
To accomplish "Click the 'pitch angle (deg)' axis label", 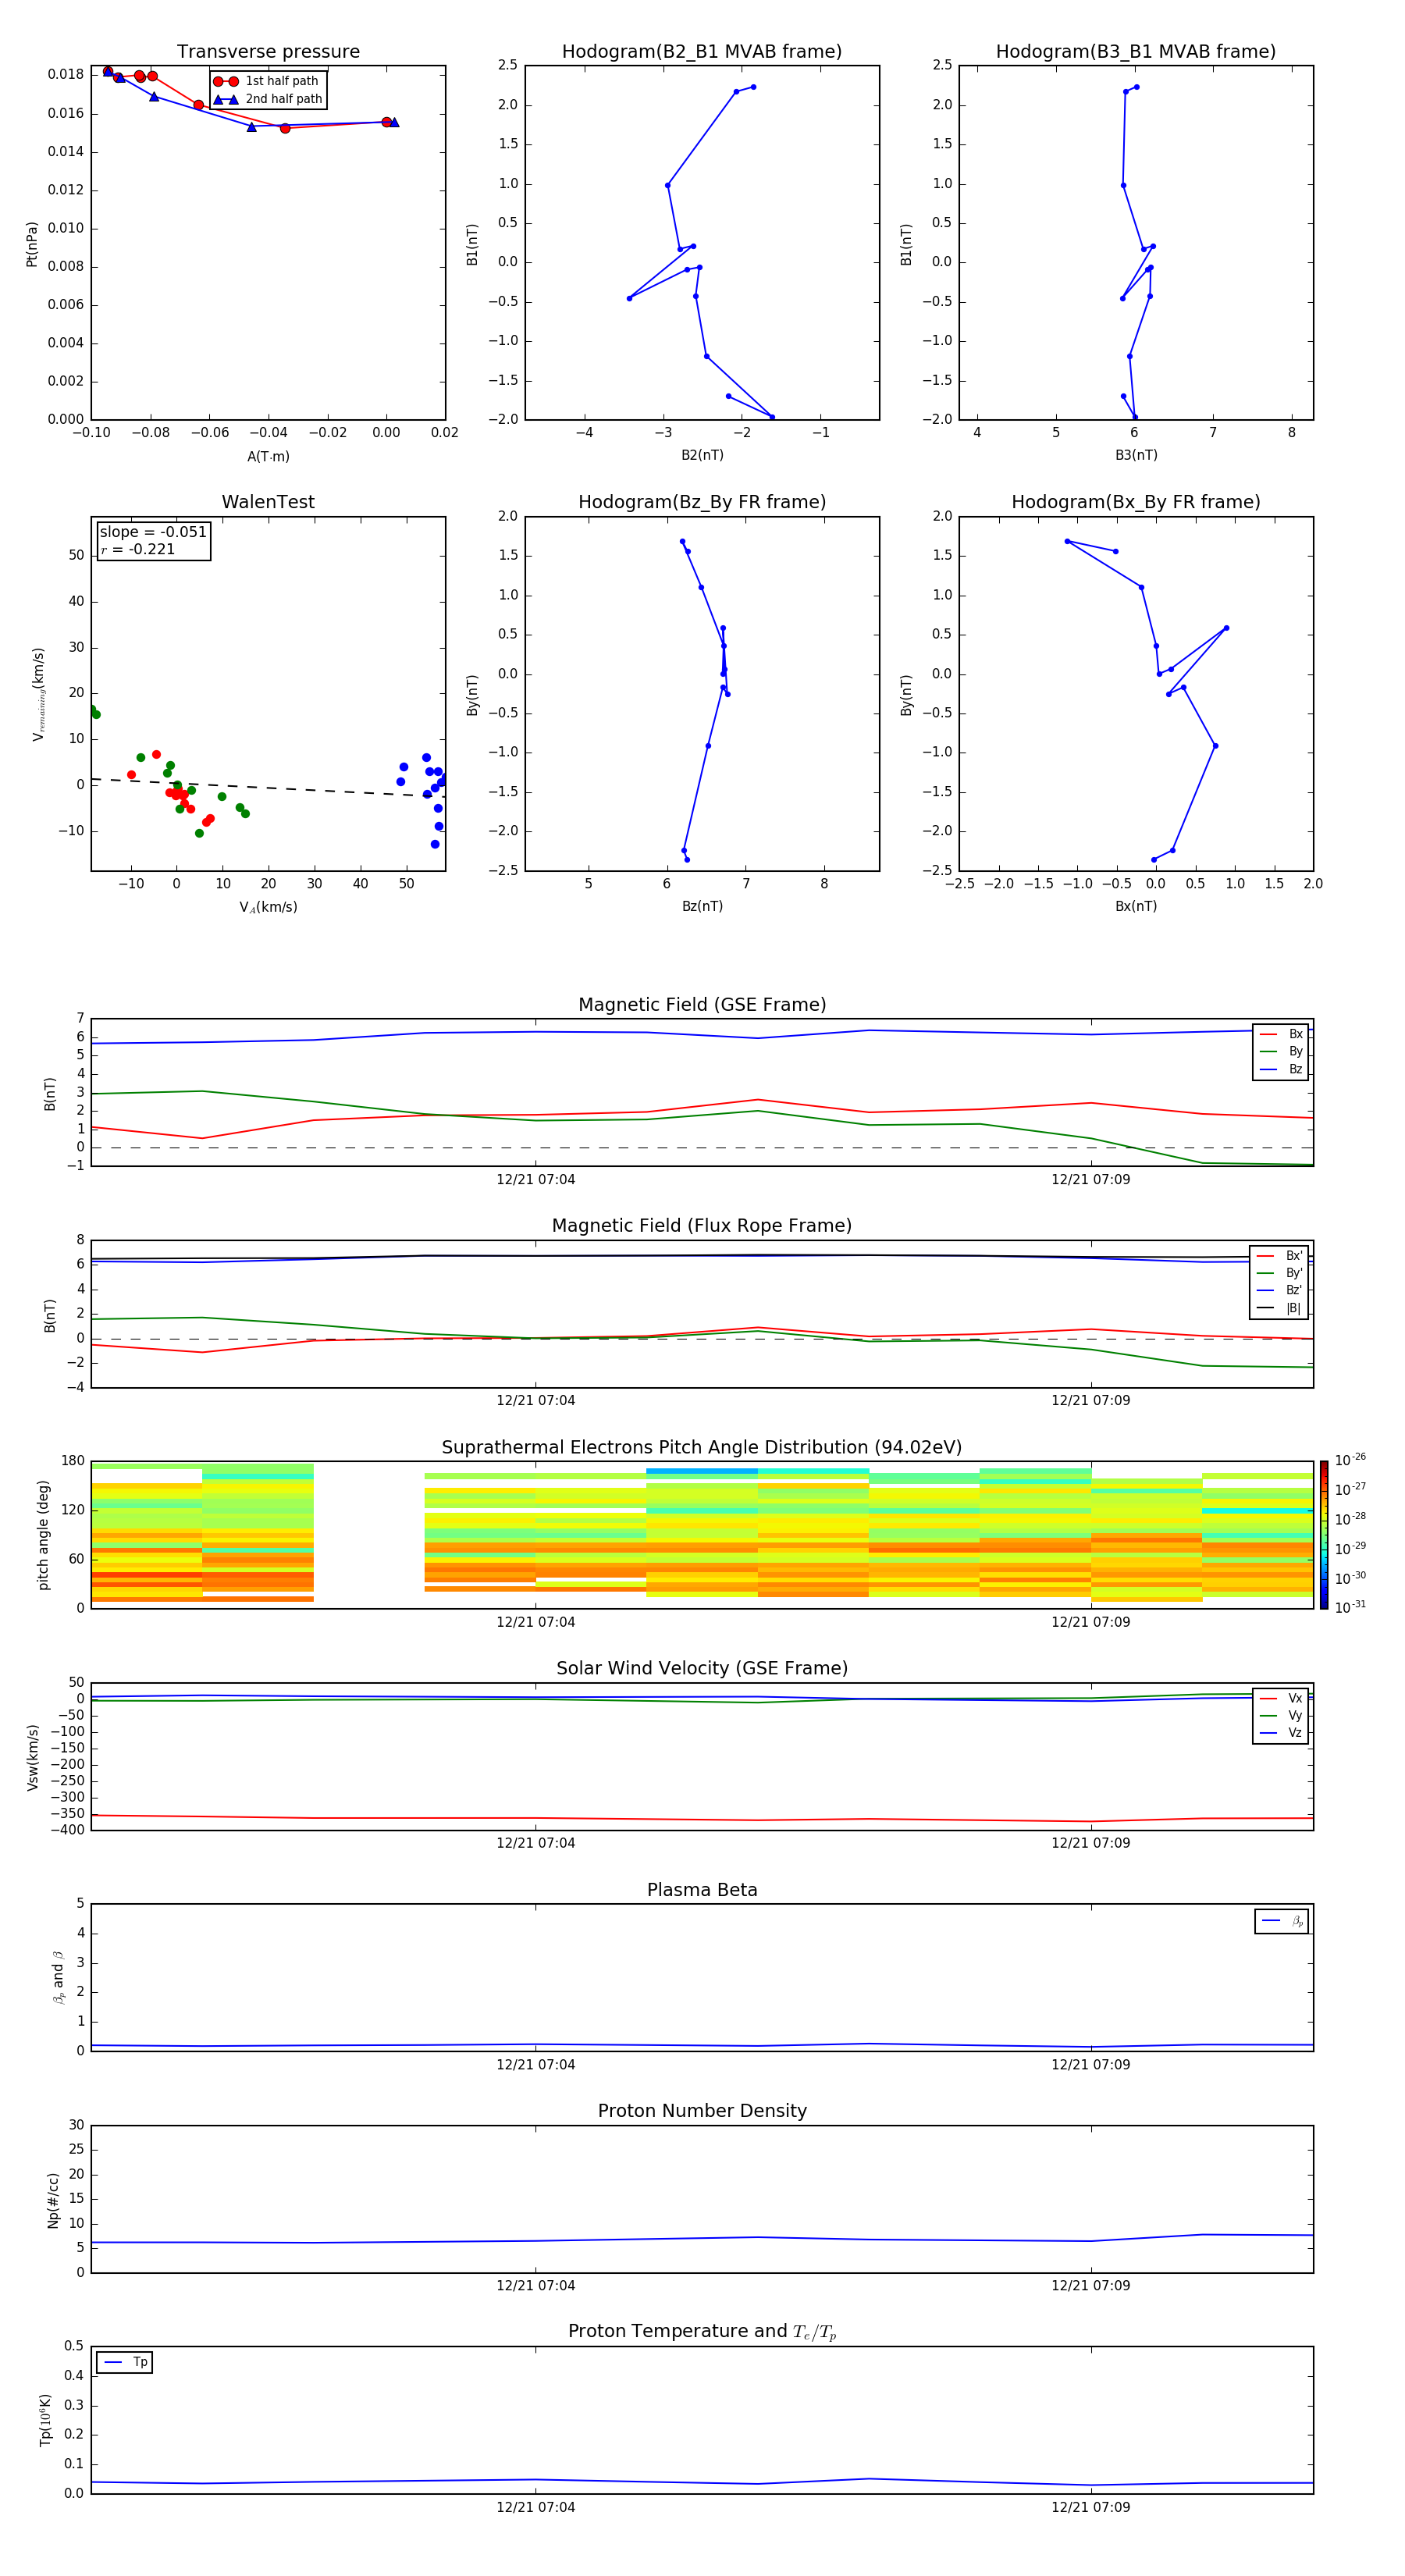I will coord(43,1535).
